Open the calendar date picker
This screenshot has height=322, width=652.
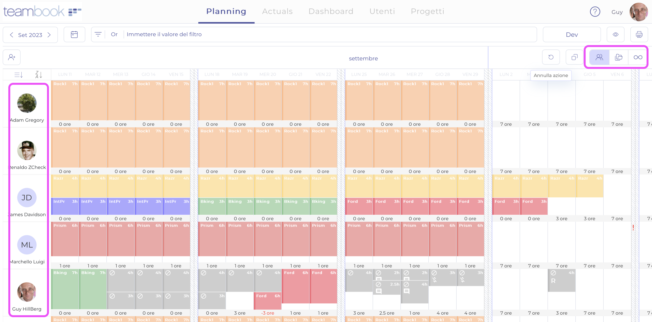pyautogui.click(x=74, y=34)
